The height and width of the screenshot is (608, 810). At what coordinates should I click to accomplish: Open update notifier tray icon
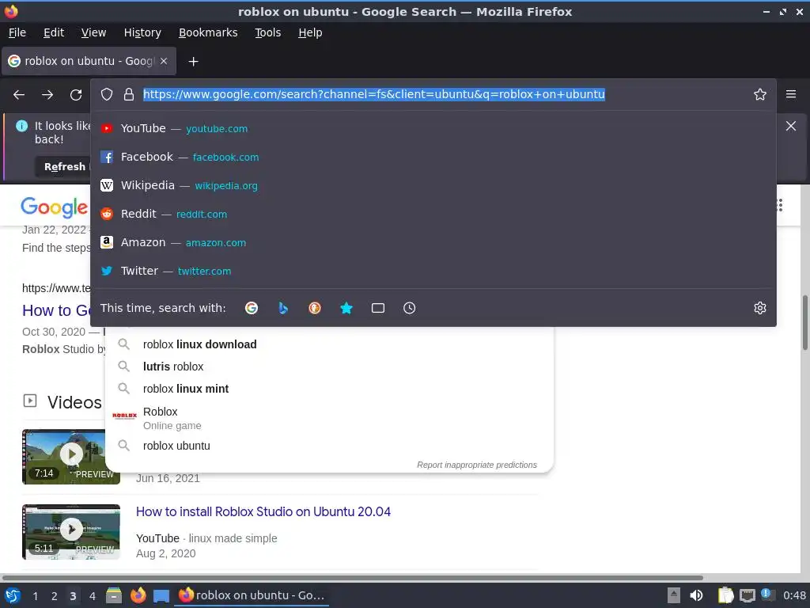pos(767,595)
